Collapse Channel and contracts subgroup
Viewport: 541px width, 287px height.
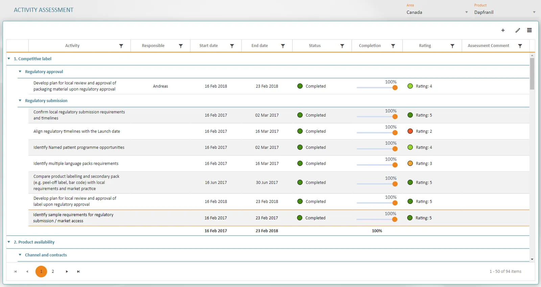coord(20,255)
